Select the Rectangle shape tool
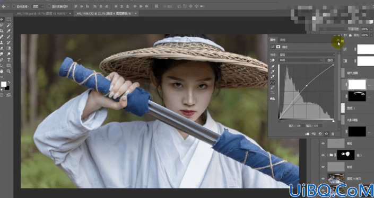 (8, 66)
